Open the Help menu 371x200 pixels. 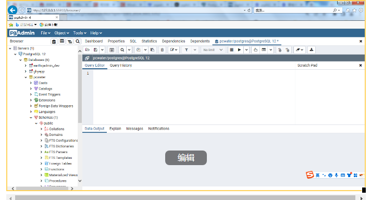pyautogui.click(x=96, y=33)
